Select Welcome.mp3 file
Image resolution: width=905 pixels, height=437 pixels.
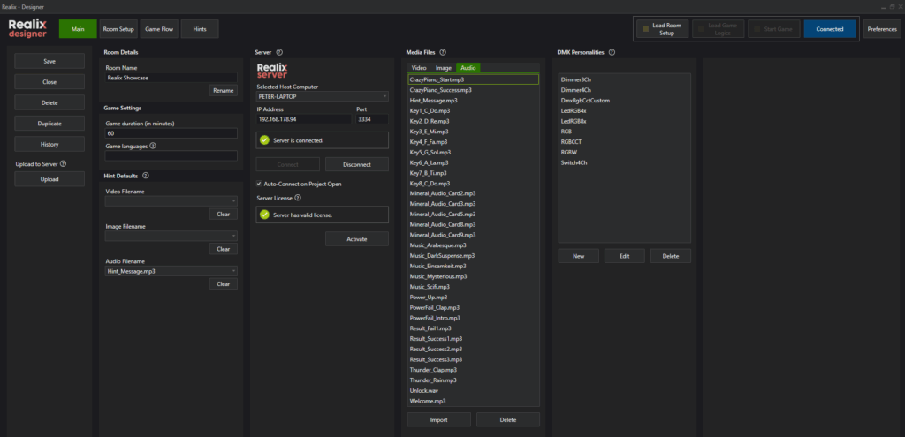(x=474, y=402)
